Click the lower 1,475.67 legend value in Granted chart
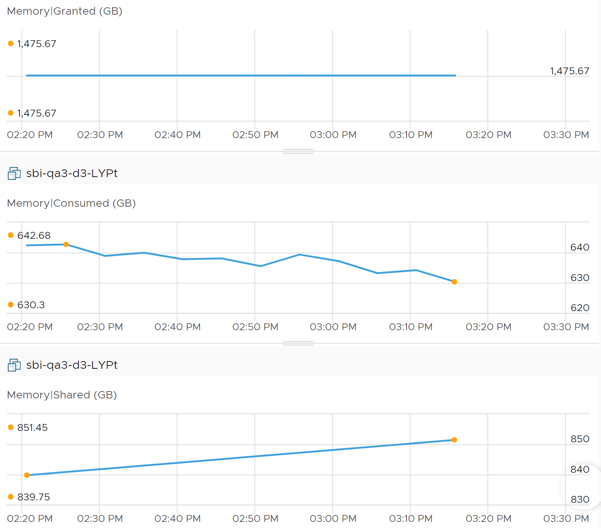 [37, 113]
